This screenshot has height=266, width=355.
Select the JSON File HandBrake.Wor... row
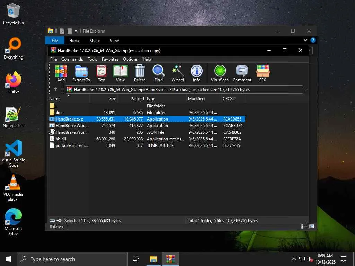click(x=147, y=132)
